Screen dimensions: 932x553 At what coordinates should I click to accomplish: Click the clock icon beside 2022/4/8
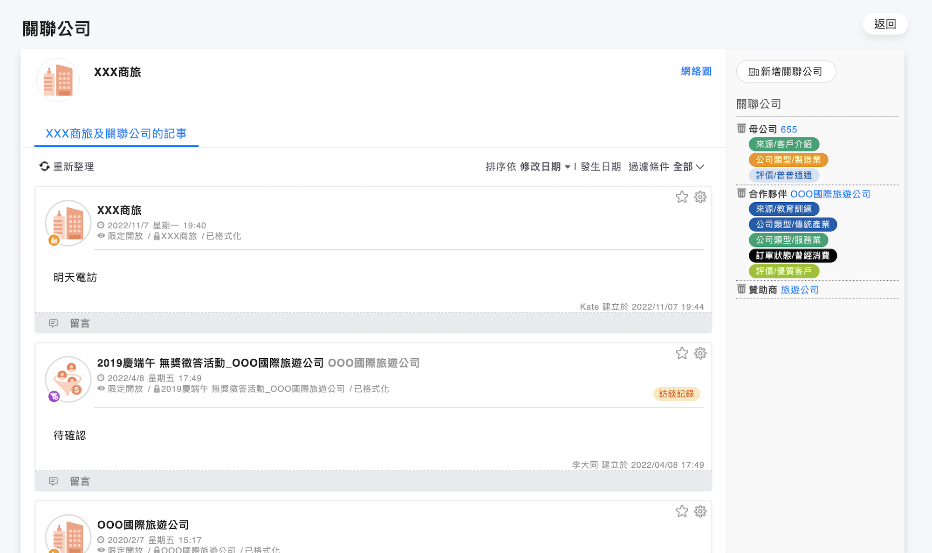[101, 378]
